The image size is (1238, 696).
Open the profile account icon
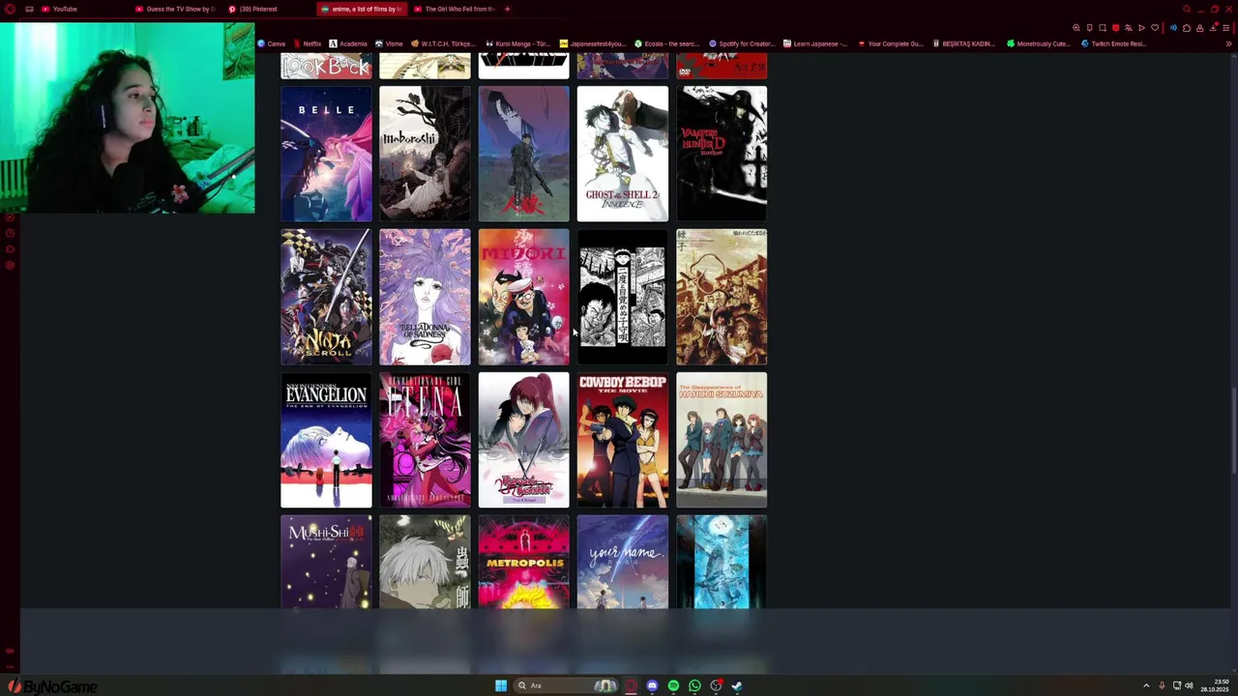(x=1200, y=28)
